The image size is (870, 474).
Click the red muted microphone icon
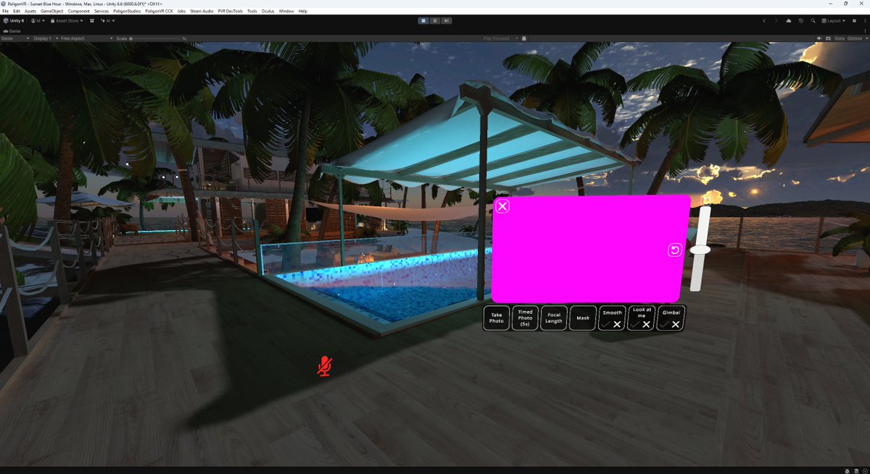(325, 366)
